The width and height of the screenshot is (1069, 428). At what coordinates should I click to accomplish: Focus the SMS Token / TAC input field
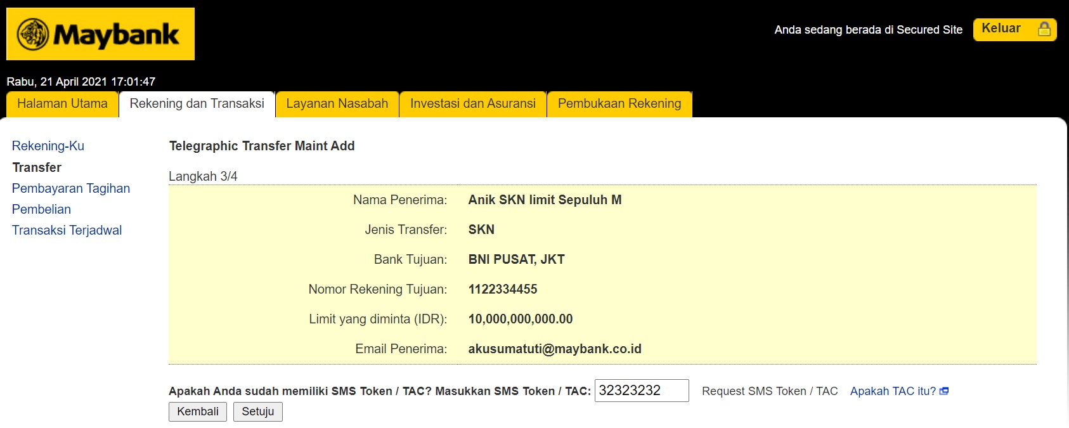[x=641, y=391]
